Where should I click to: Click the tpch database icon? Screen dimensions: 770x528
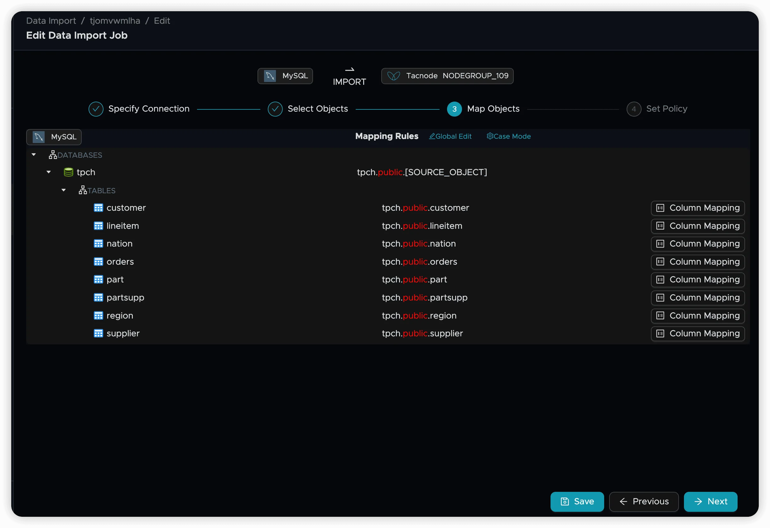pyautogui.click(x=68, y=172)
